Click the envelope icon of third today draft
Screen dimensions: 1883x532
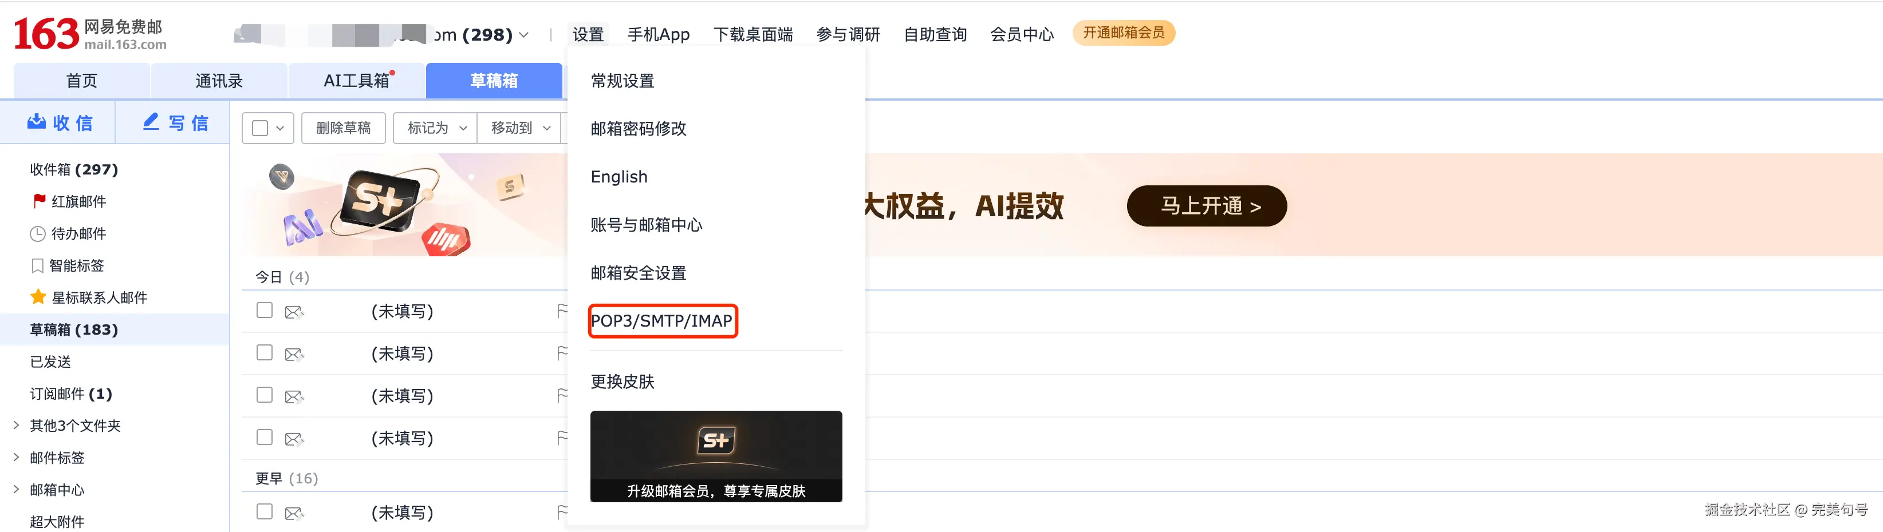pos(294,397)
